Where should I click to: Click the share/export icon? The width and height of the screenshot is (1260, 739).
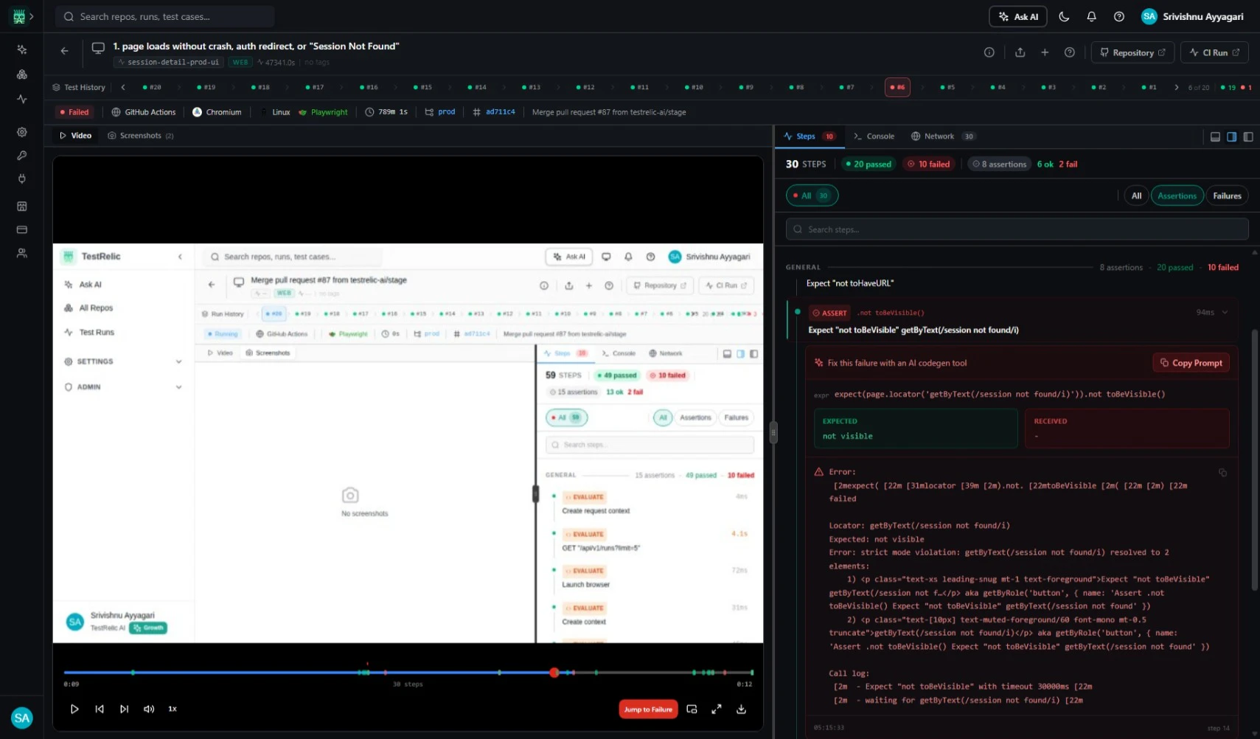coord(1020,52)
